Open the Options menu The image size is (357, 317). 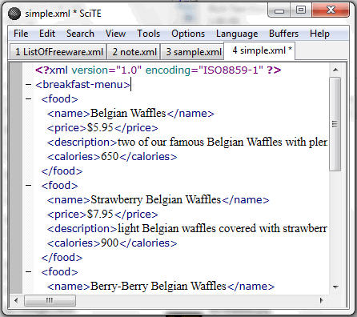[x=188, y=34]
